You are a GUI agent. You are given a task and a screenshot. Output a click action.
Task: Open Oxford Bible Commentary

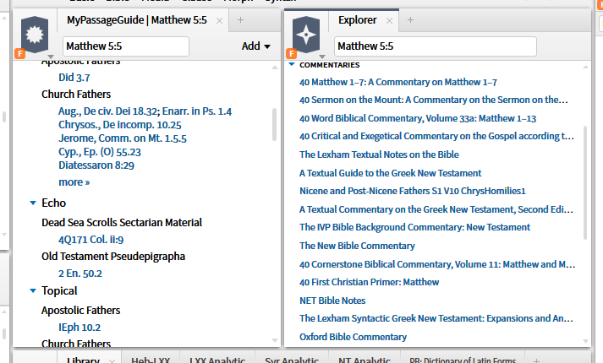pos(353,337)
